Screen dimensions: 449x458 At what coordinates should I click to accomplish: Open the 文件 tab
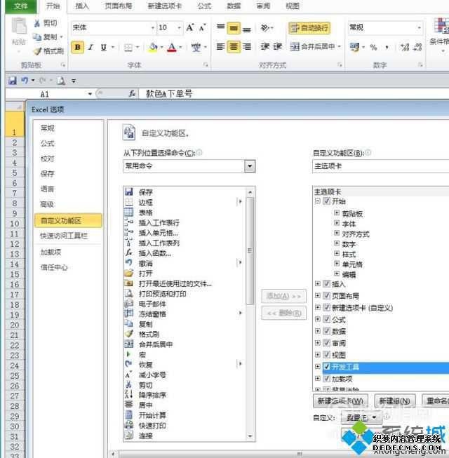[x=21, y=6]
